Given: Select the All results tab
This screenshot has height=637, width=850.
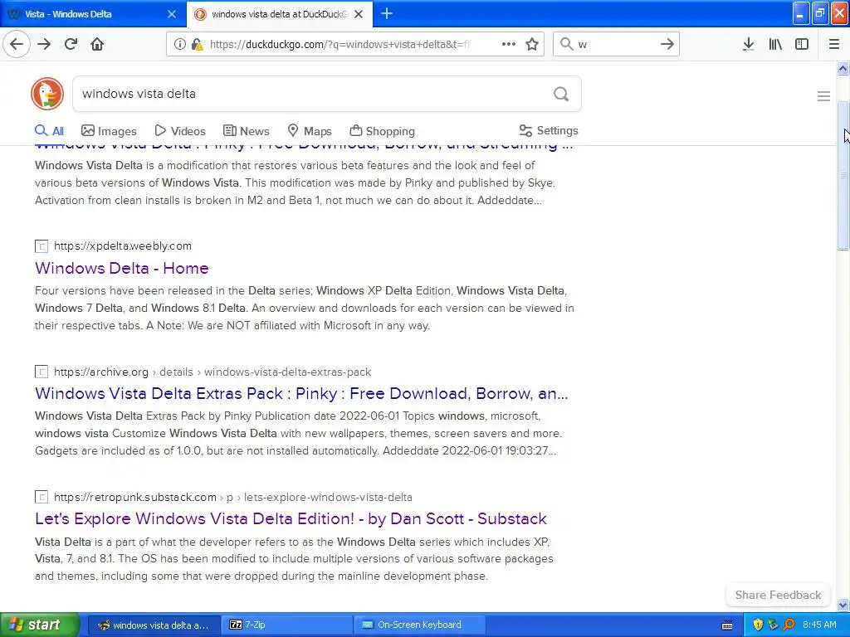Looking at the screenshot, I should click(49, 130).
